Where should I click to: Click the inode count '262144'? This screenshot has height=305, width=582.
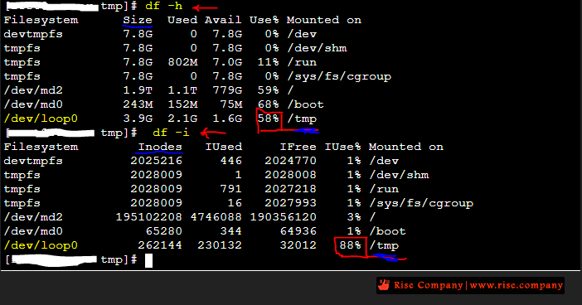coord(160,245)
